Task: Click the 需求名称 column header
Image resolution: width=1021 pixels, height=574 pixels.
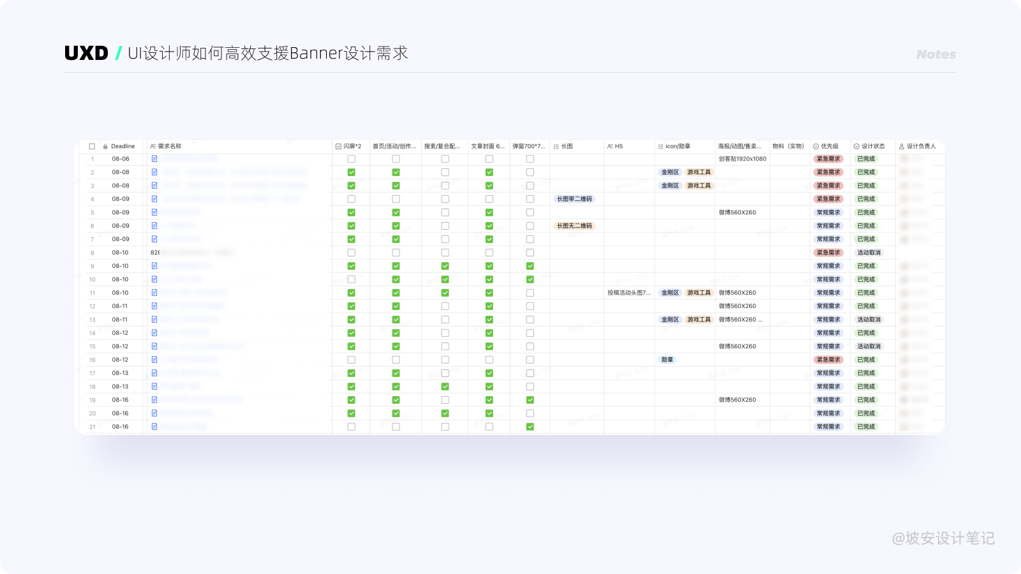Action: coord(170,147)
